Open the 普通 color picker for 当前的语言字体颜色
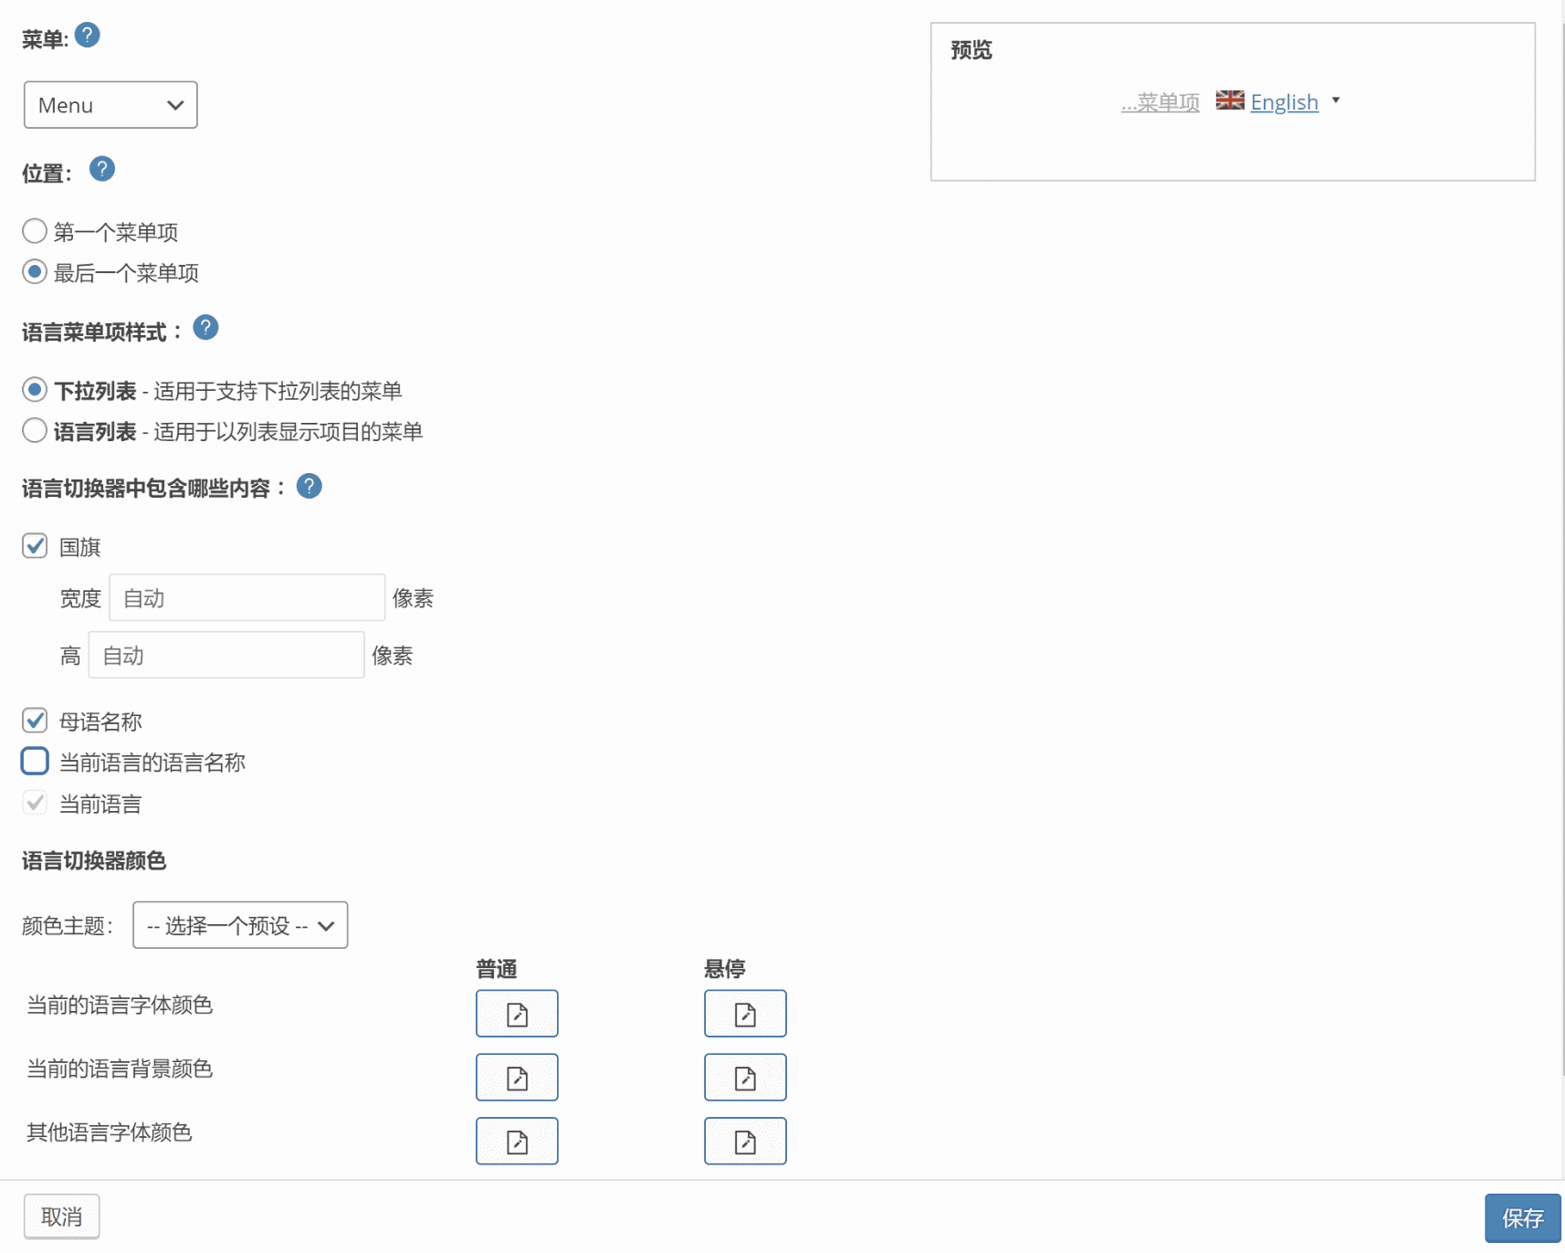This screenshot has width=1565, height=1253. click(x=517, y=1013)
